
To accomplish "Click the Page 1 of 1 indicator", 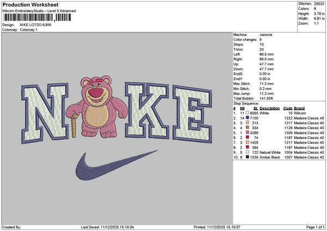I will (316, 227).
